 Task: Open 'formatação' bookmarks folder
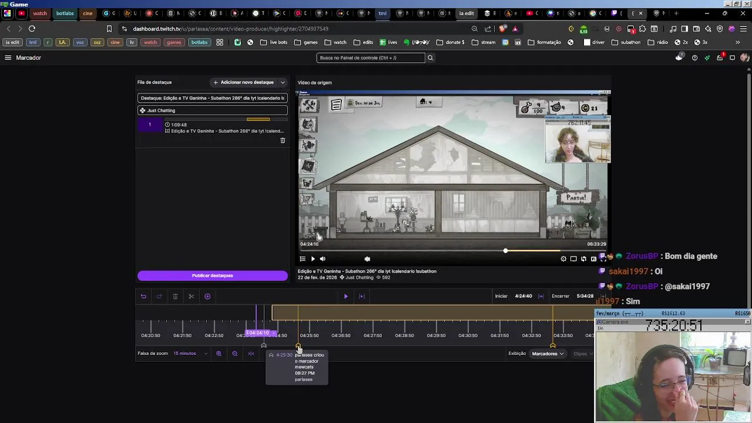click(x=544, y=42)
